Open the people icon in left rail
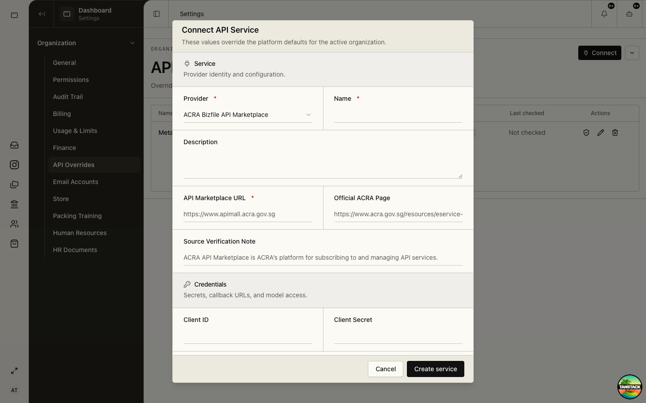 [x=14, y=224]
